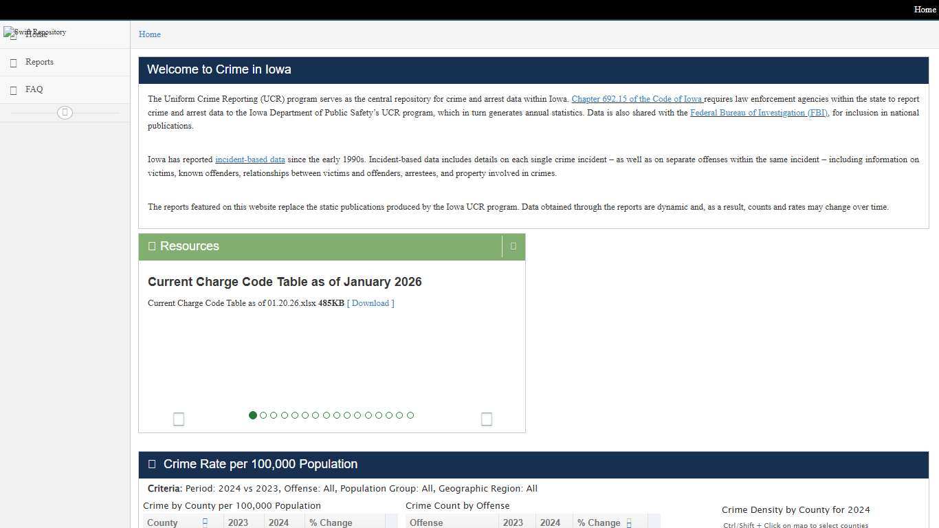This screenshot has height=528, width=939.
Task: Go to the previous Resources carousel slide
Action: tap(179, 419)
